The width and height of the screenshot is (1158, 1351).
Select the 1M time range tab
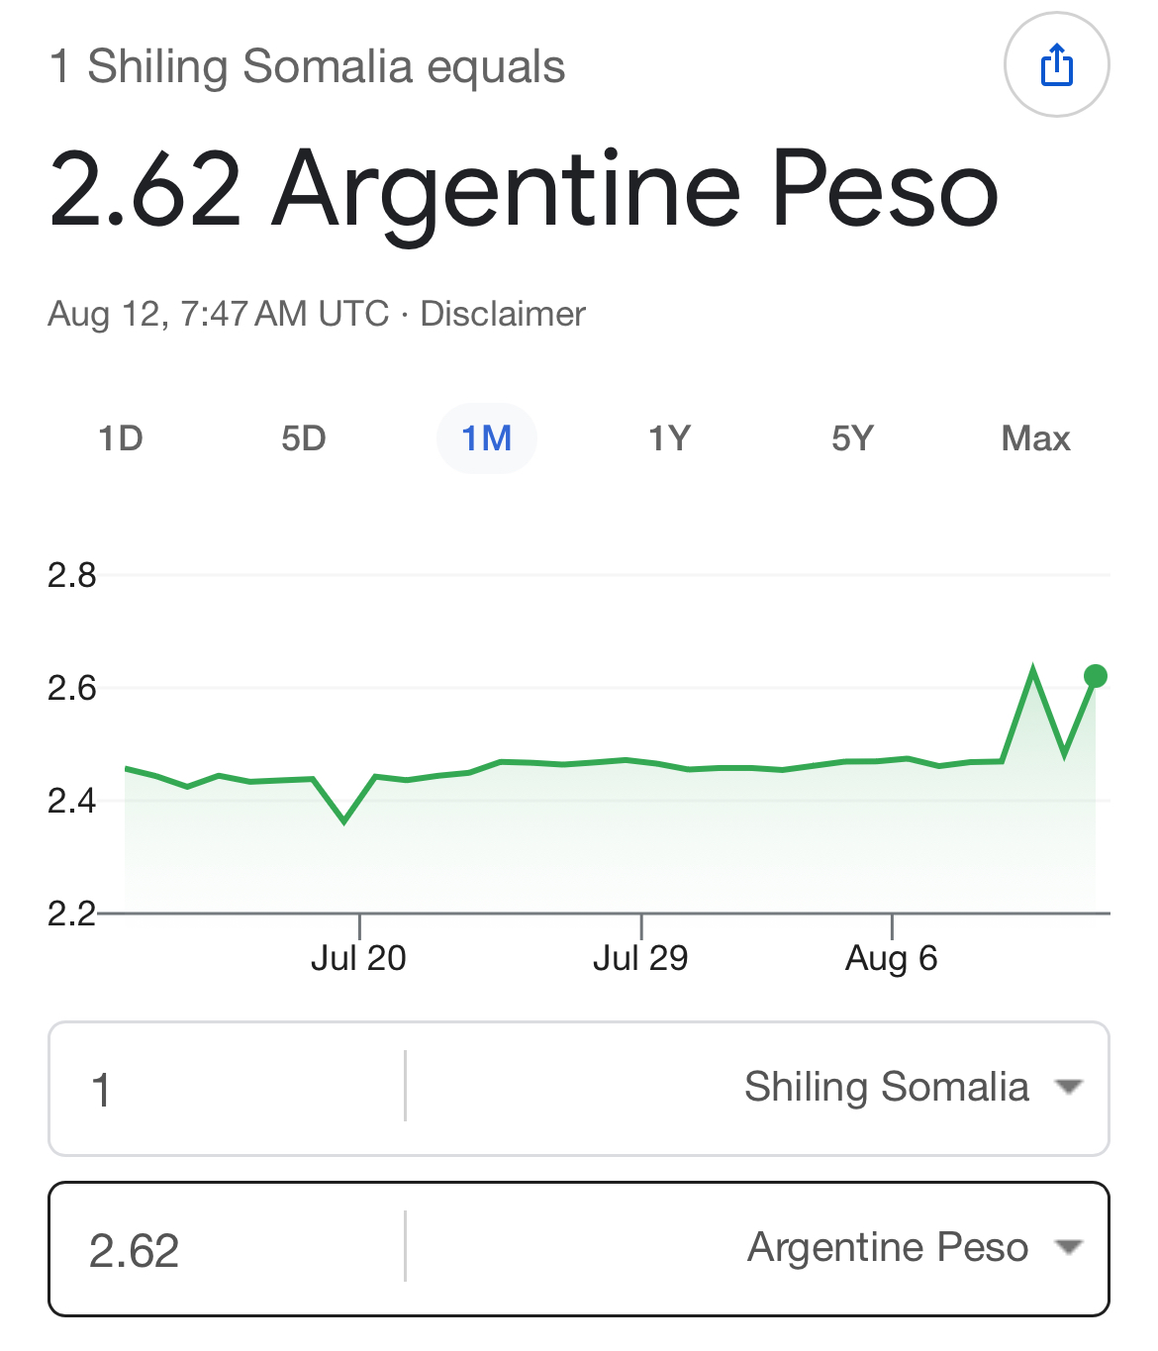[487, 438]
